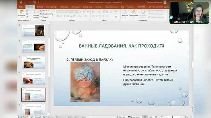Toggle center text alignment
This screenshot has height=118, width=211.
click(97, 16)
